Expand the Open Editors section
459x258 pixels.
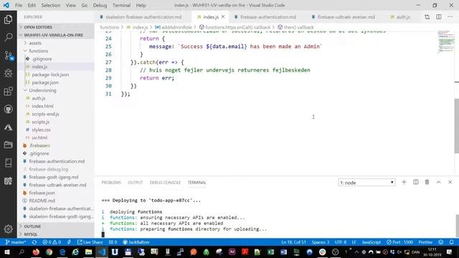click(56, 27)
